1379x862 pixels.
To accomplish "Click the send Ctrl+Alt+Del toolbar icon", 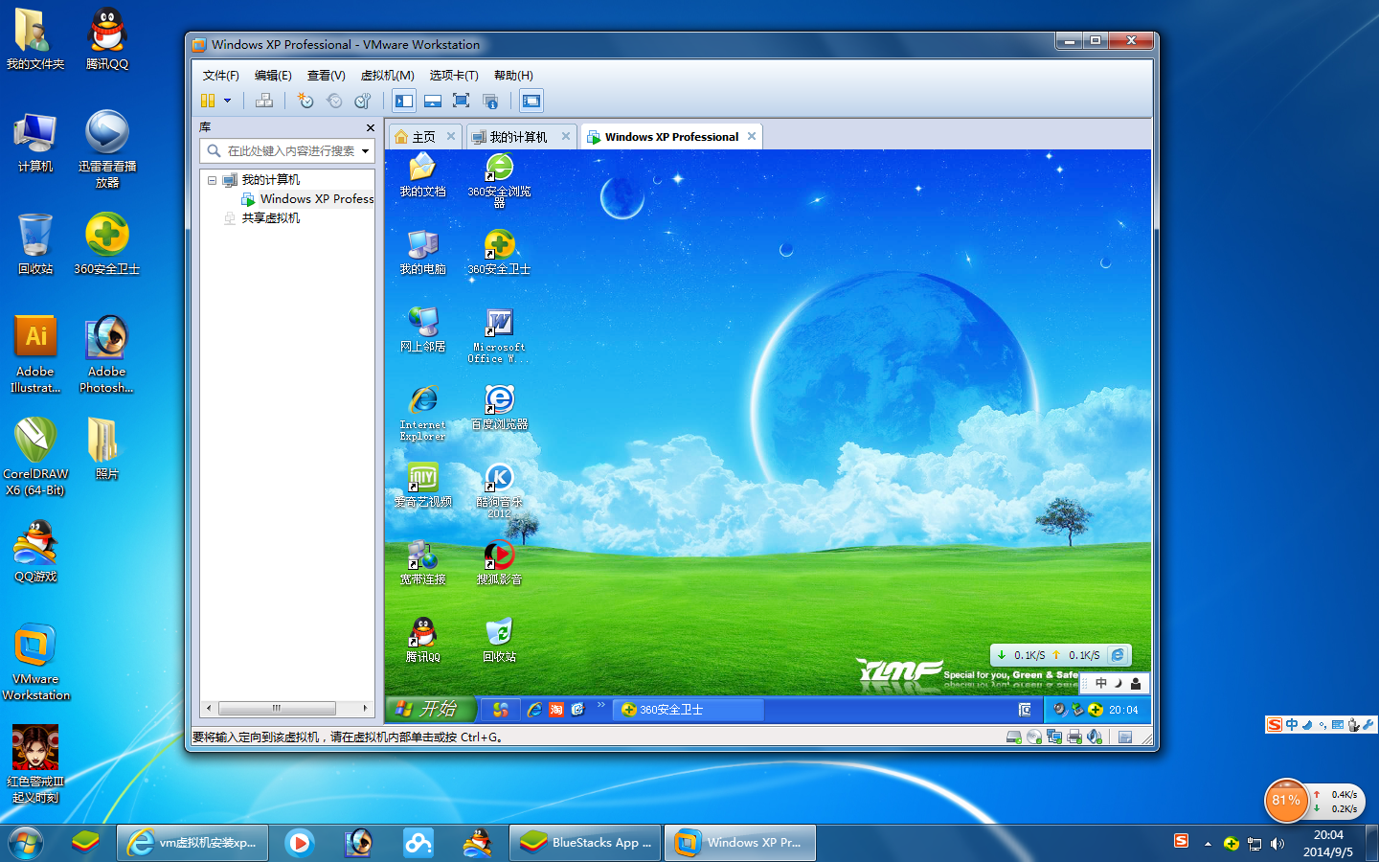I will click(x=264, y=101).
